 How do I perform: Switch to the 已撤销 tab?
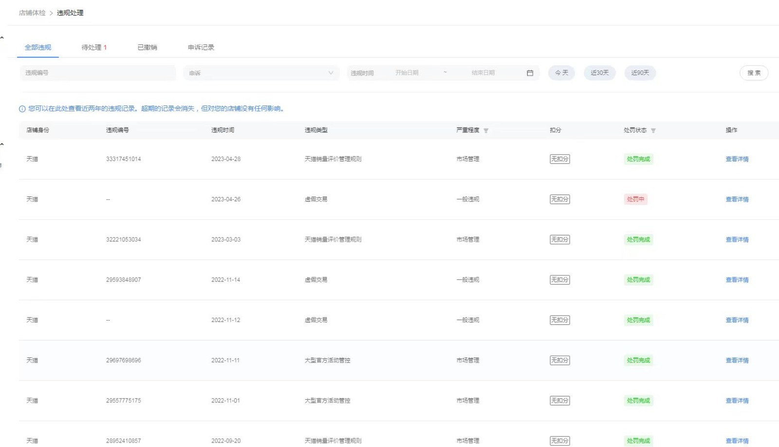click(x=147, y=47)
